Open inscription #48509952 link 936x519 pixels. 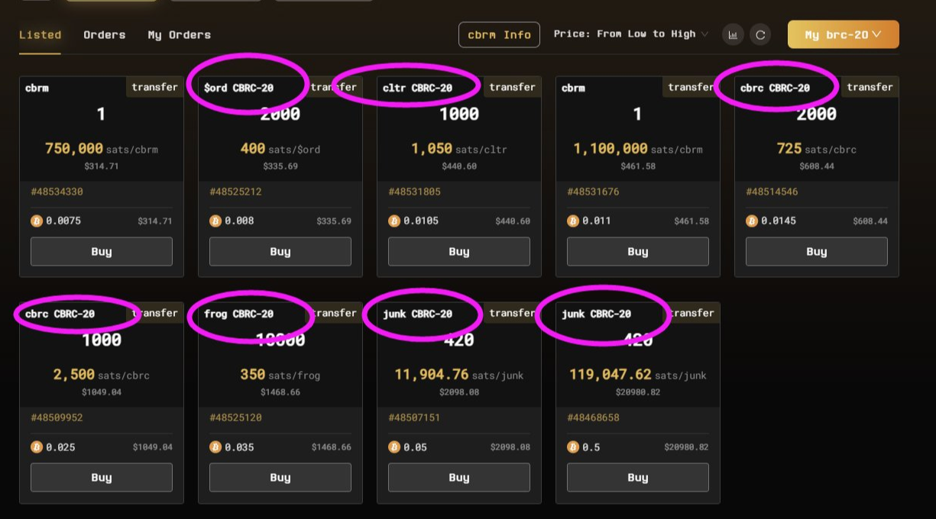(x=57, y=417)
